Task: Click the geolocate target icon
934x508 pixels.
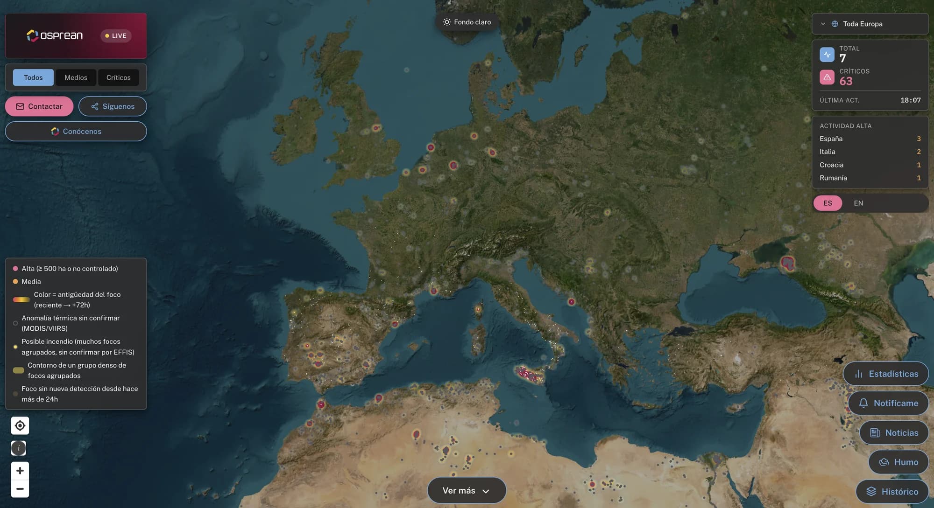Action: pos(20,425)
